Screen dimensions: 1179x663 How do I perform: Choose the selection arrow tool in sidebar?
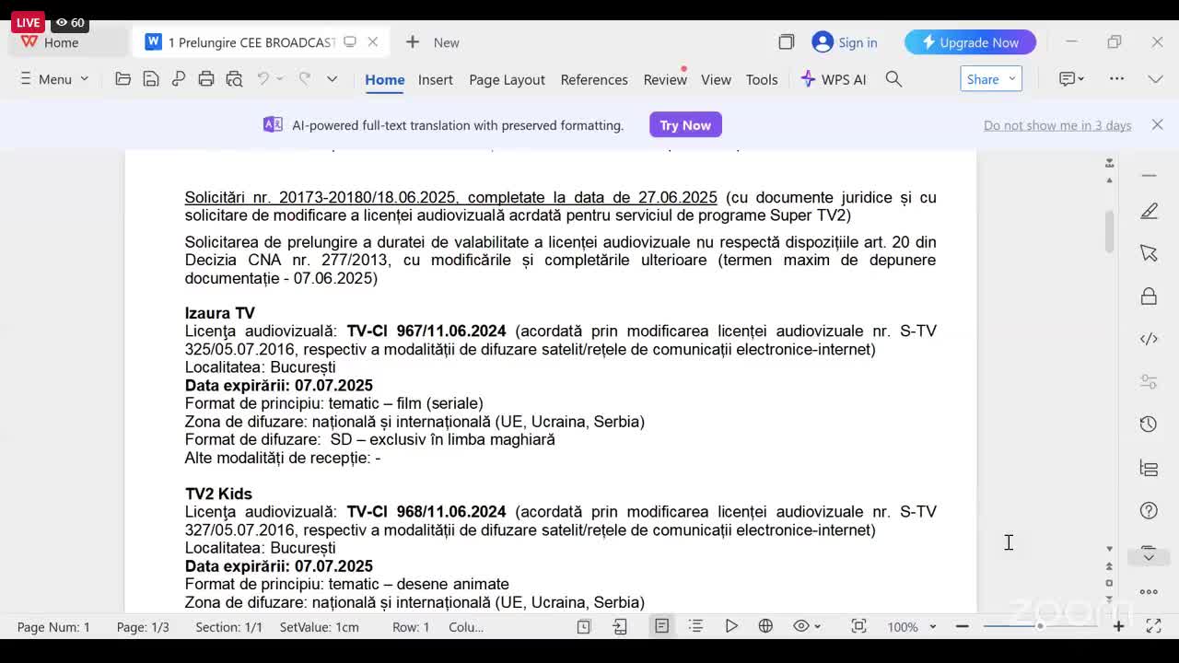1149,253
